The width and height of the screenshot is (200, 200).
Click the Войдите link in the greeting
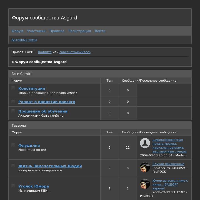pos(45,52)
